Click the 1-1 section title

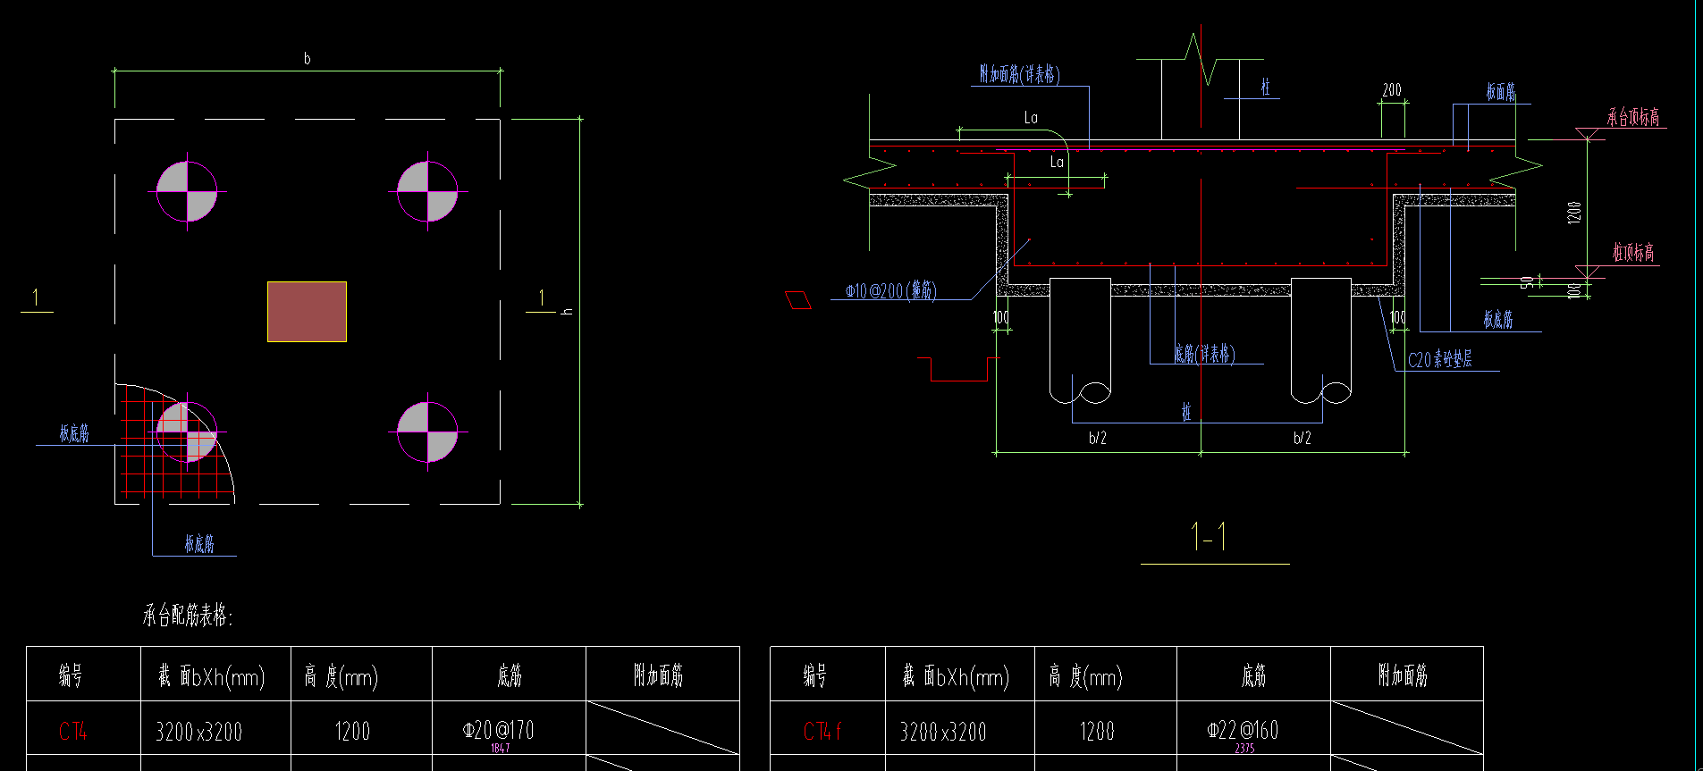pos(1209,537)
